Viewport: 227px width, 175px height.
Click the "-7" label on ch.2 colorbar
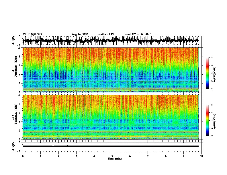(x=211, y=136)
